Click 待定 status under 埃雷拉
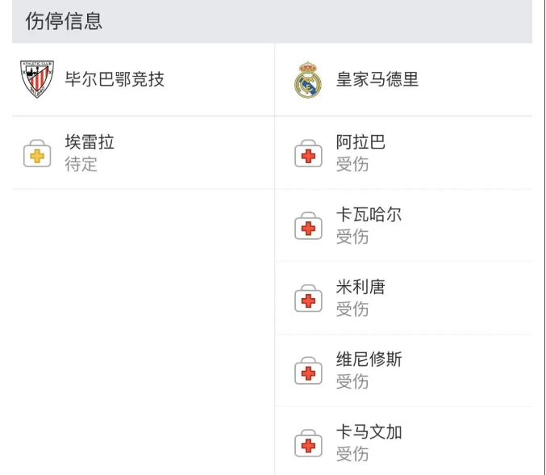Screen dimensions: 546x475 tap(81, 164)
